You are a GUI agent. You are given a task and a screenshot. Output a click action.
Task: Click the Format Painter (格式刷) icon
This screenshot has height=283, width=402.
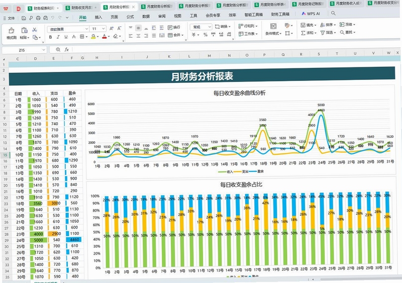pyautogui.click(x=11, y=31)
